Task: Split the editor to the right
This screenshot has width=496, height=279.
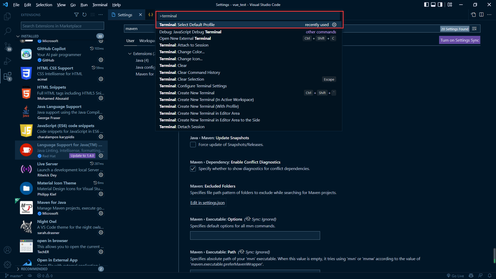Action: pyautogui.click(x=481, y=15)
